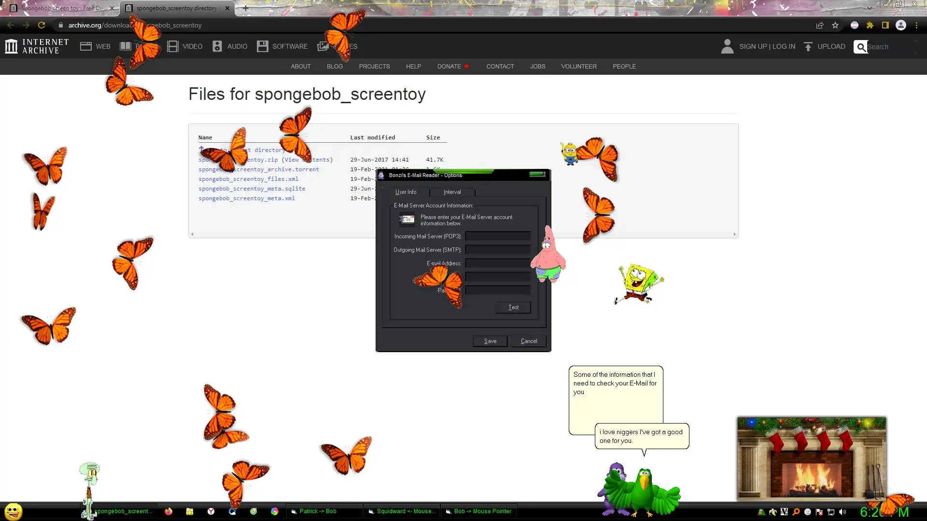927x521 pixels.
Task: Open the browser Extensions puzzle icon
Action: (870, 25)
